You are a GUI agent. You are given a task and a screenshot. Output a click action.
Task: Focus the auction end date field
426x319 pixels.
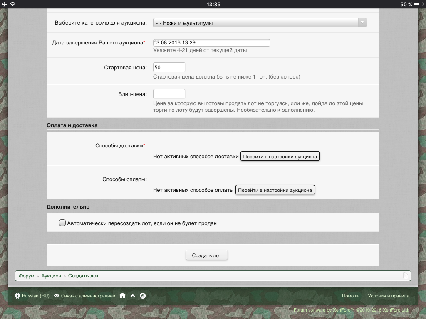tap(212, 43)
